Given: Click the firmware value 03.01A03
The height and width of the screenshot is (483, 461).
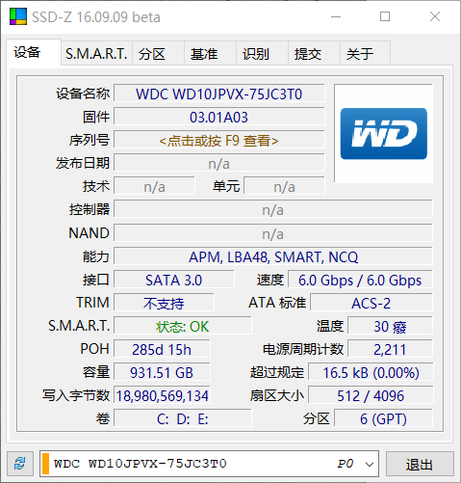Looking at the screenshot, I should coord(219,117).
